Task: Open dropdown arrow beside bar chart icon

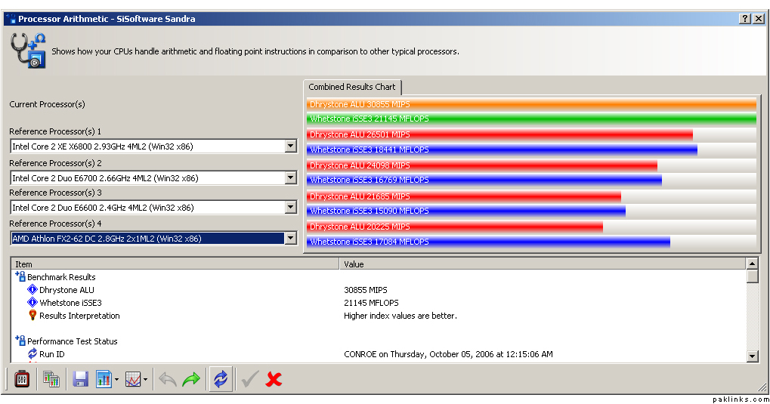Action: pyautogui.click(x=116, y=380)
